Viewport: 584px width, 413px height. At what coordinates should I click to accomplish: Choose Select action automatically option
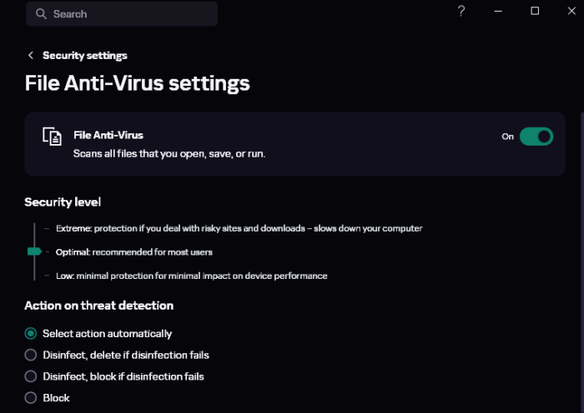pos(31,333)
